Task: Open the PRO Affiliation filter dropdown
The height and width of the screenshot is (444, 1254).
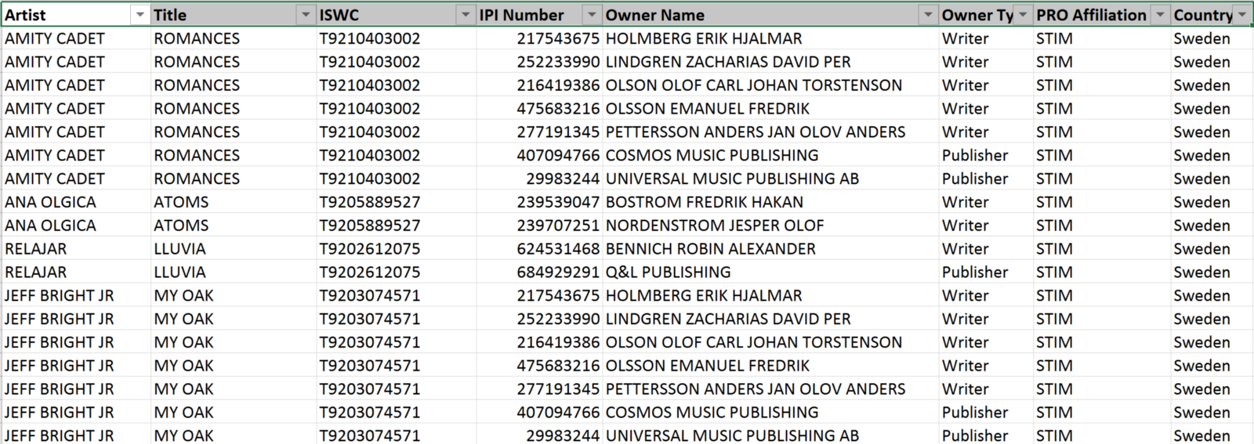Action: [1160, 15]
